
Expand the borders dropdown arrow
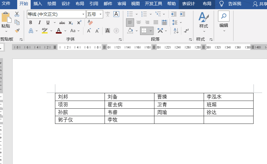tap(151, 31)
